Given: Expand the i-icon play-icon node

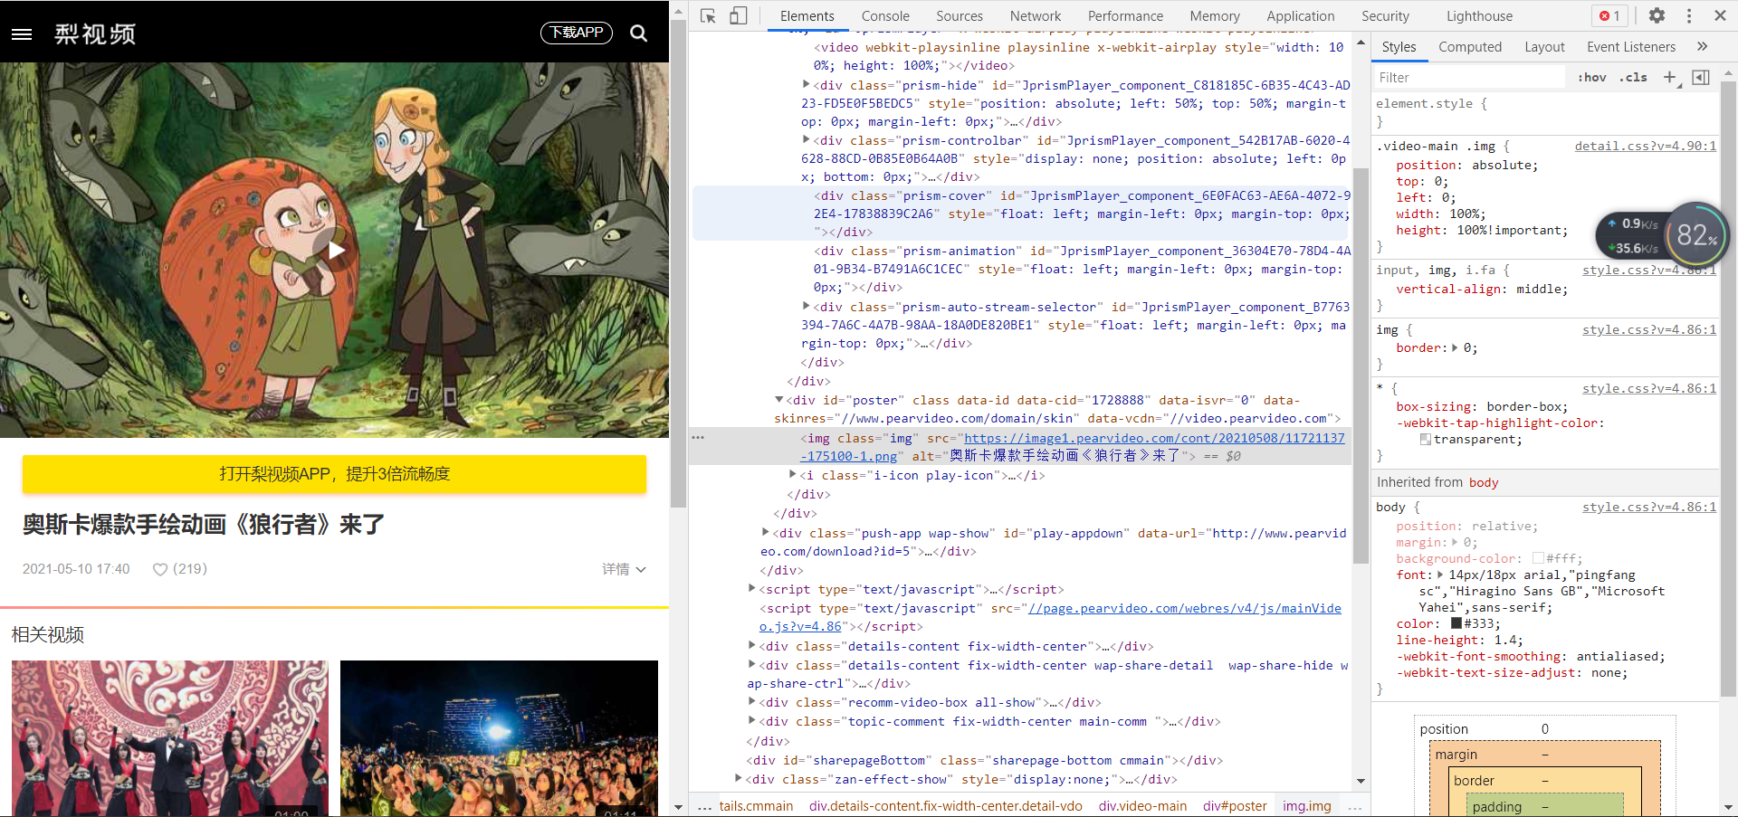Looking at the screenshot, I should click(x=792, y=474).
